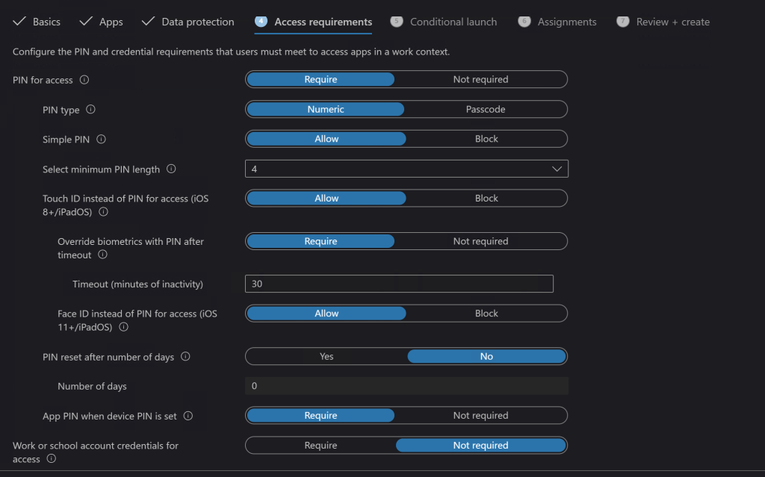765x477 pixels.
Task: Click info icon next to PIN for access
Action: (x=84, y=80)
